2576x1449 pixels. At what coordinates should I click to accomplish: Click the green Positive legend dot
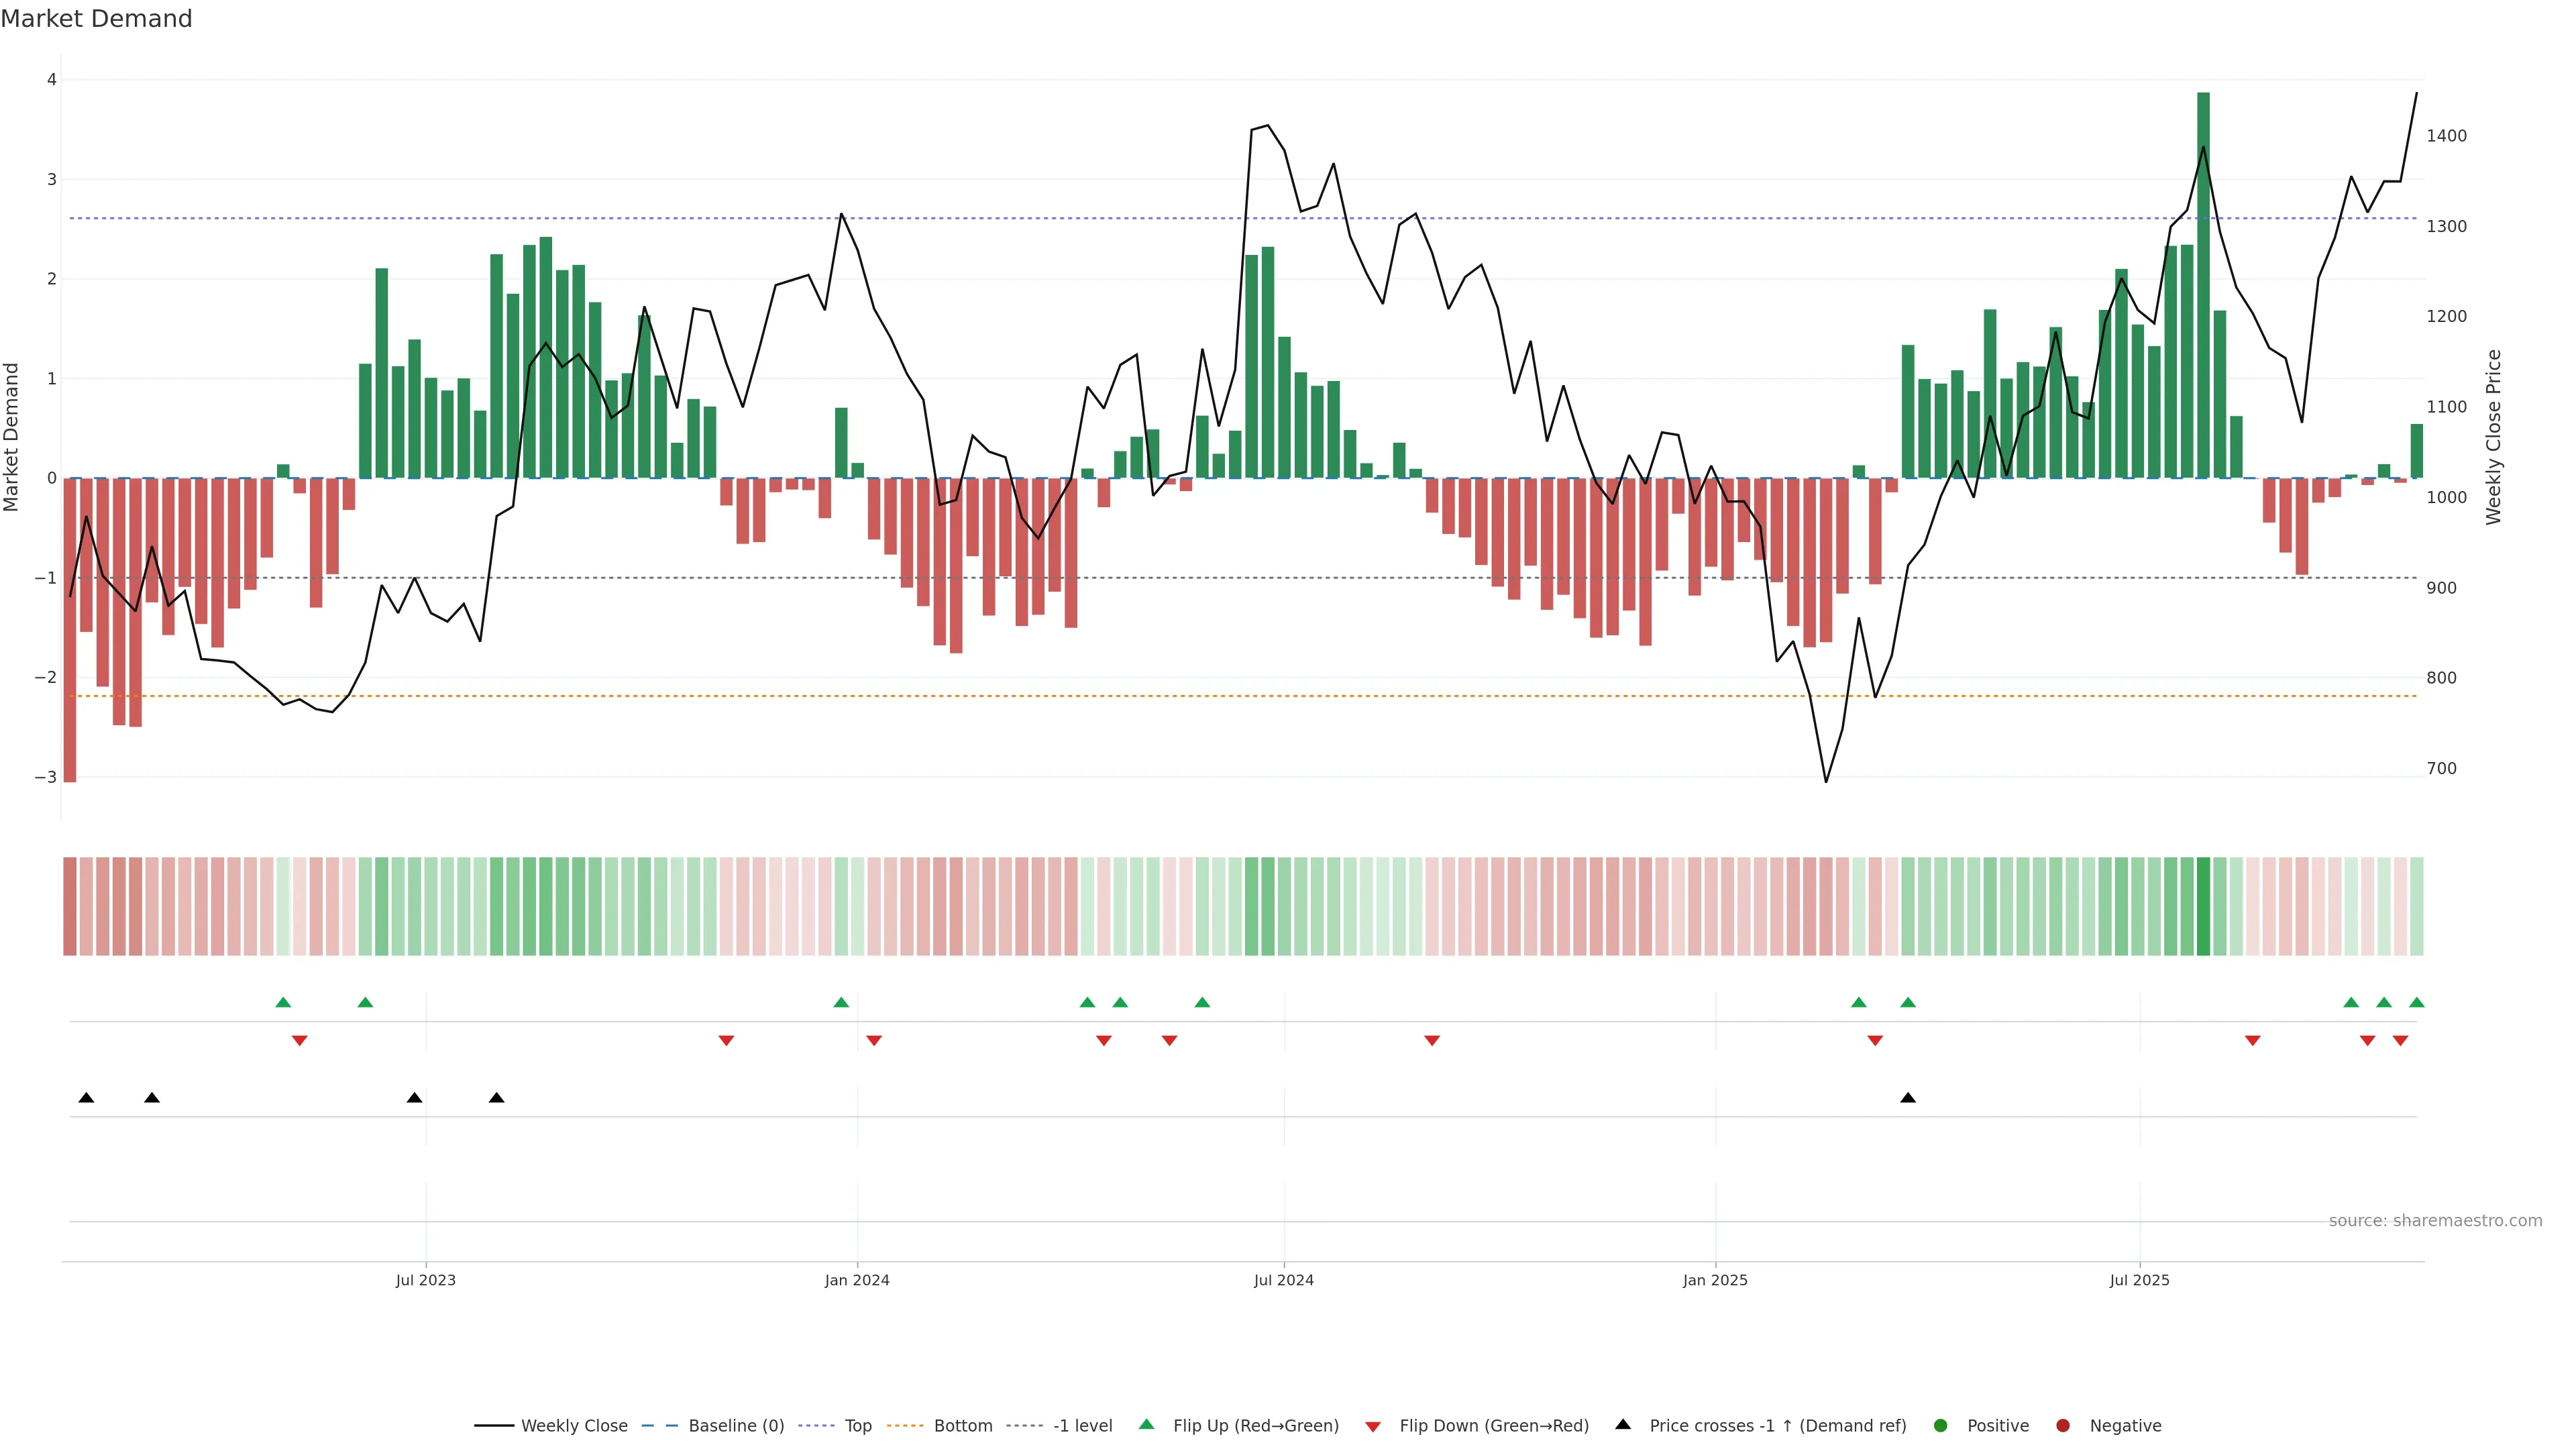[1941, 1425]
